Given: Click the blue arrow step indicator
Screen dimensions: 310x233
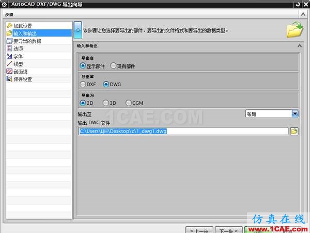Looking at the screenshot, I should coord(78,30).
